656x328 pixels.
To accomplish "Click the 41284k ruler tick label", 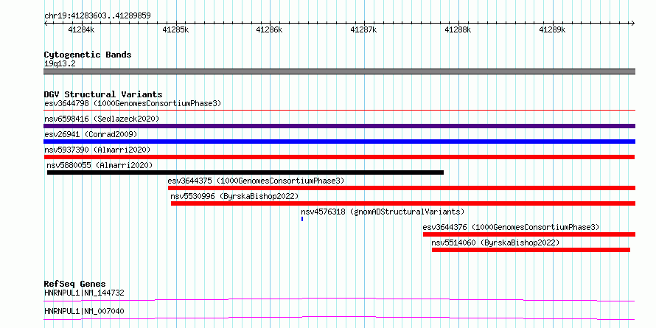I will 82,29.
